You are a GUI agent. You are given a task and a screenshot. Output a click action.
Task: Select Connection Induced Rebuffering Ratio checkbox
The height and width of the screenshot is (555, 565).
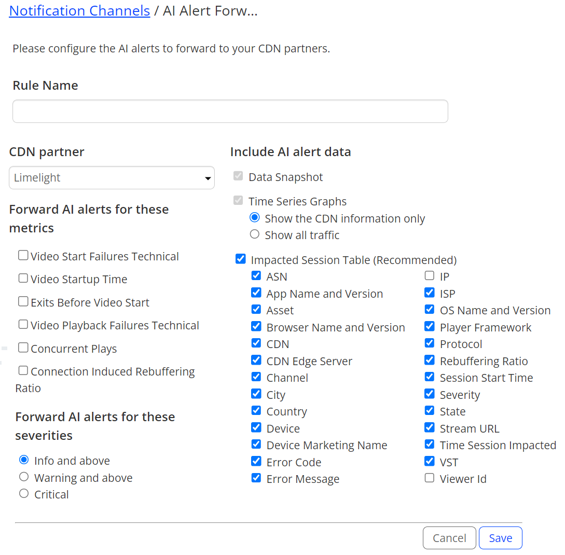point(23,370)
